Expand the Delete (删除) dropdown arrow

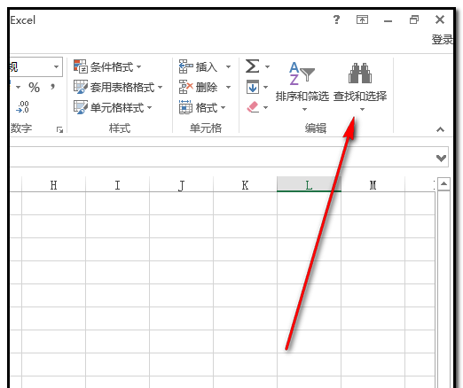tap(228, 87)
